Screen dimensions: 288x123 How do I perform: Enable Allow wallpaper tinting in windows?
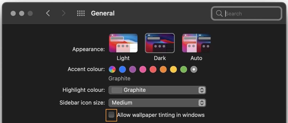[111, 115]
